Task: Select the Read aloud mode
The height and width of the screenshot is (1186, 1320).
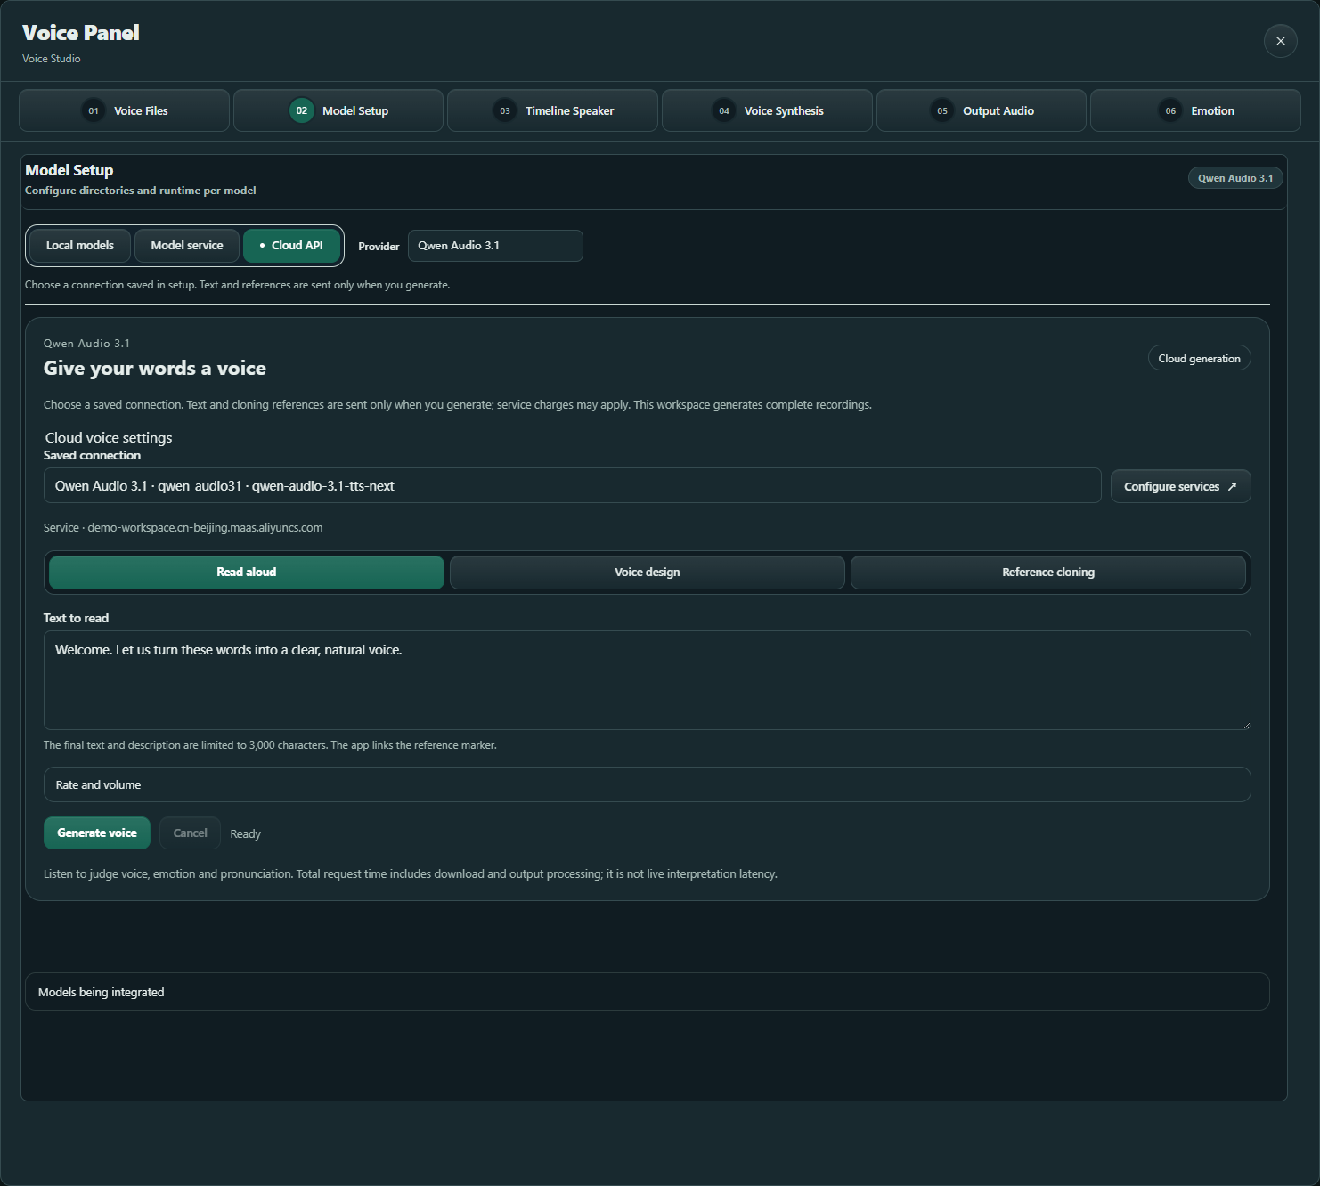Action: (x=247, y=573)
